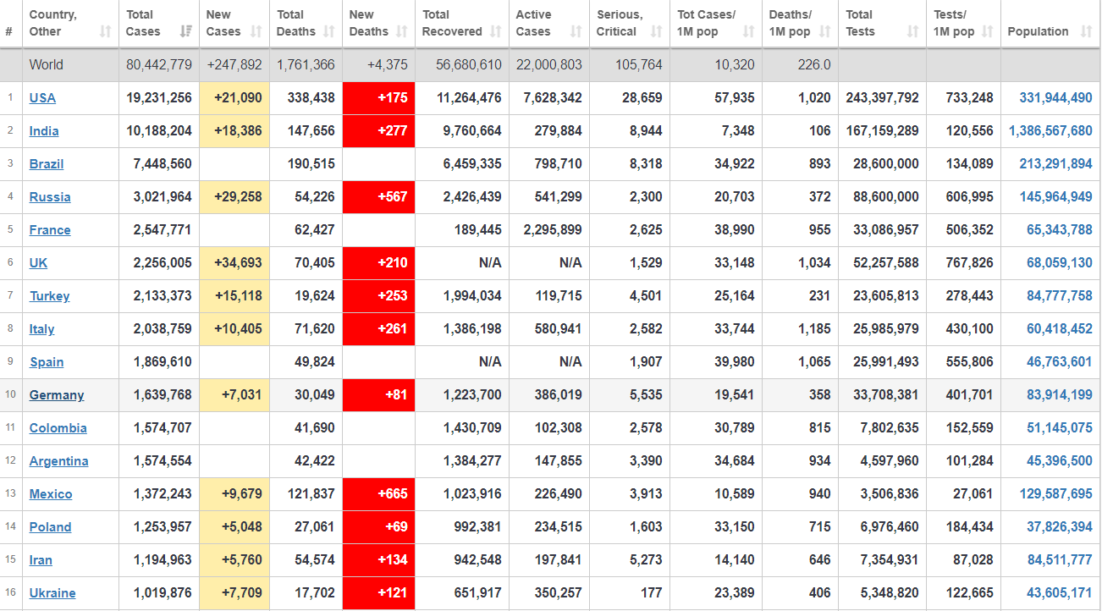The image size is (1102, 611).
Task: Sort by Total Deaths arrow icon
Action: click(331, 32)
